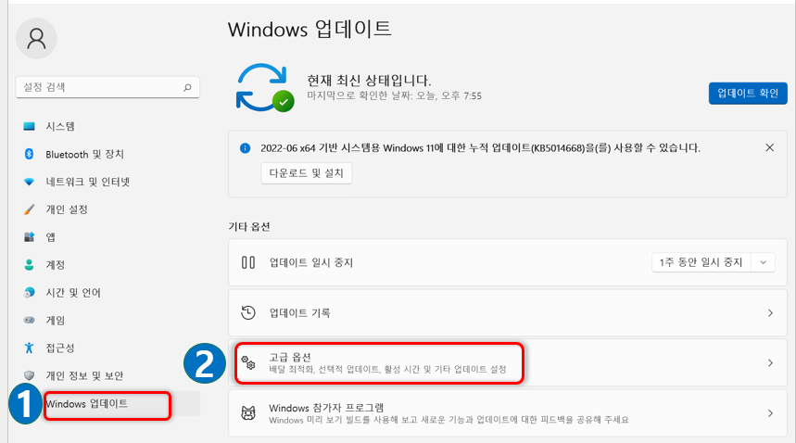Dismiss the KB5014668 update notice

770,147
